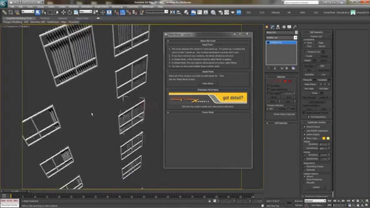Switch to the Motion command panel tab

[x=284, y=27]
